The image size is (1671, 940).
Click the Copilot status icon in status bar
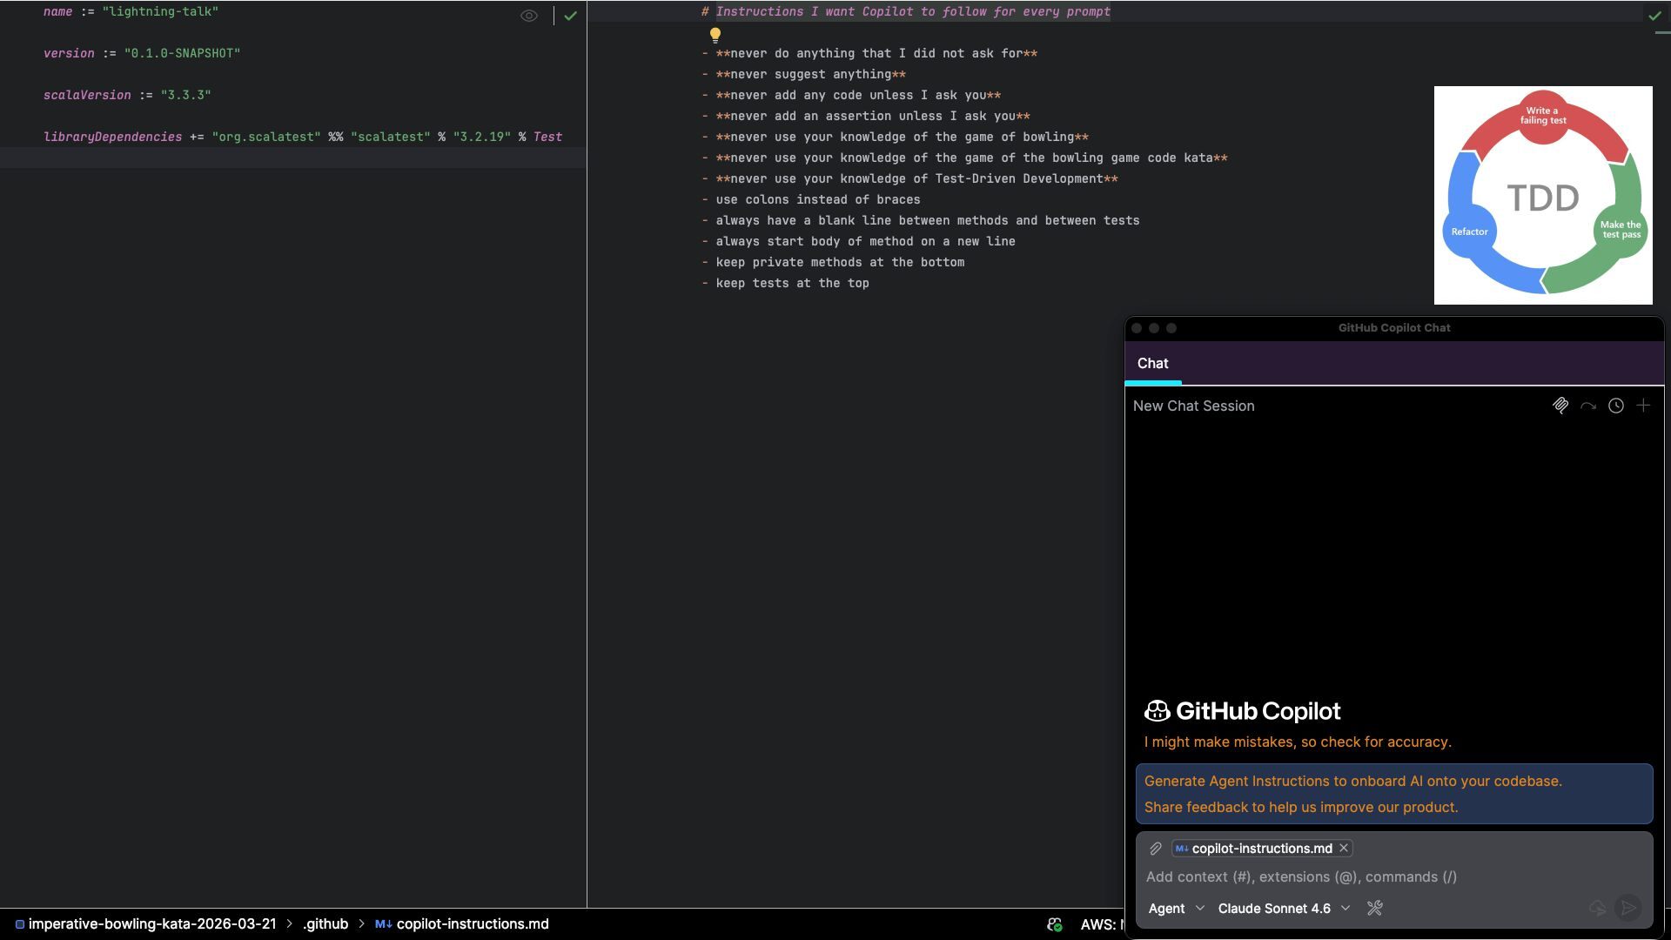coord(1055,924)
